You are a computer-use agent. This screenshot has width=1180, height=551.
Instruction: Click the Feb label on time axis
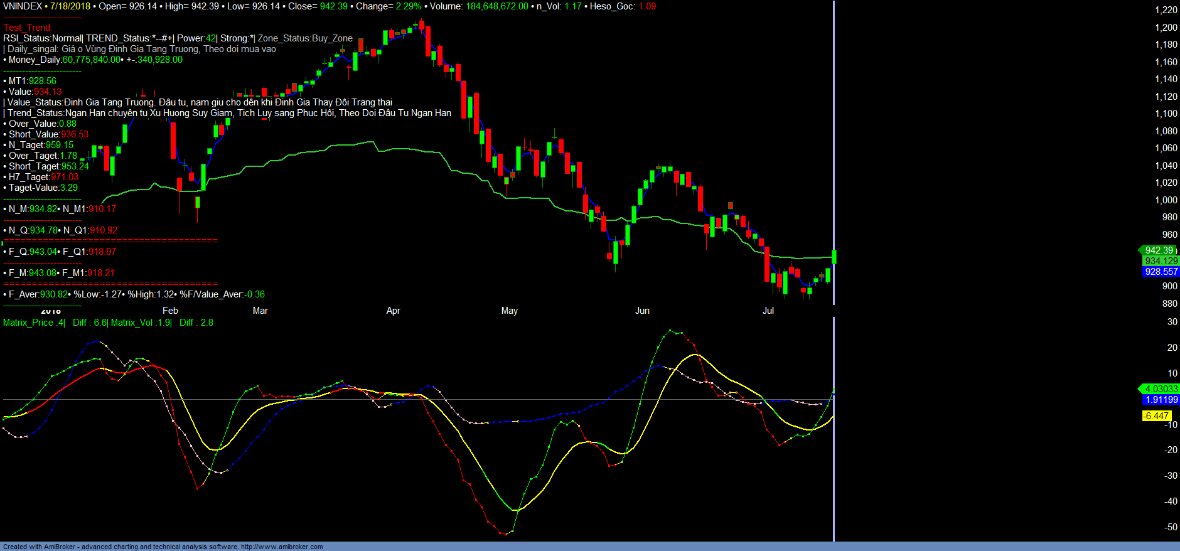(170, 311)
